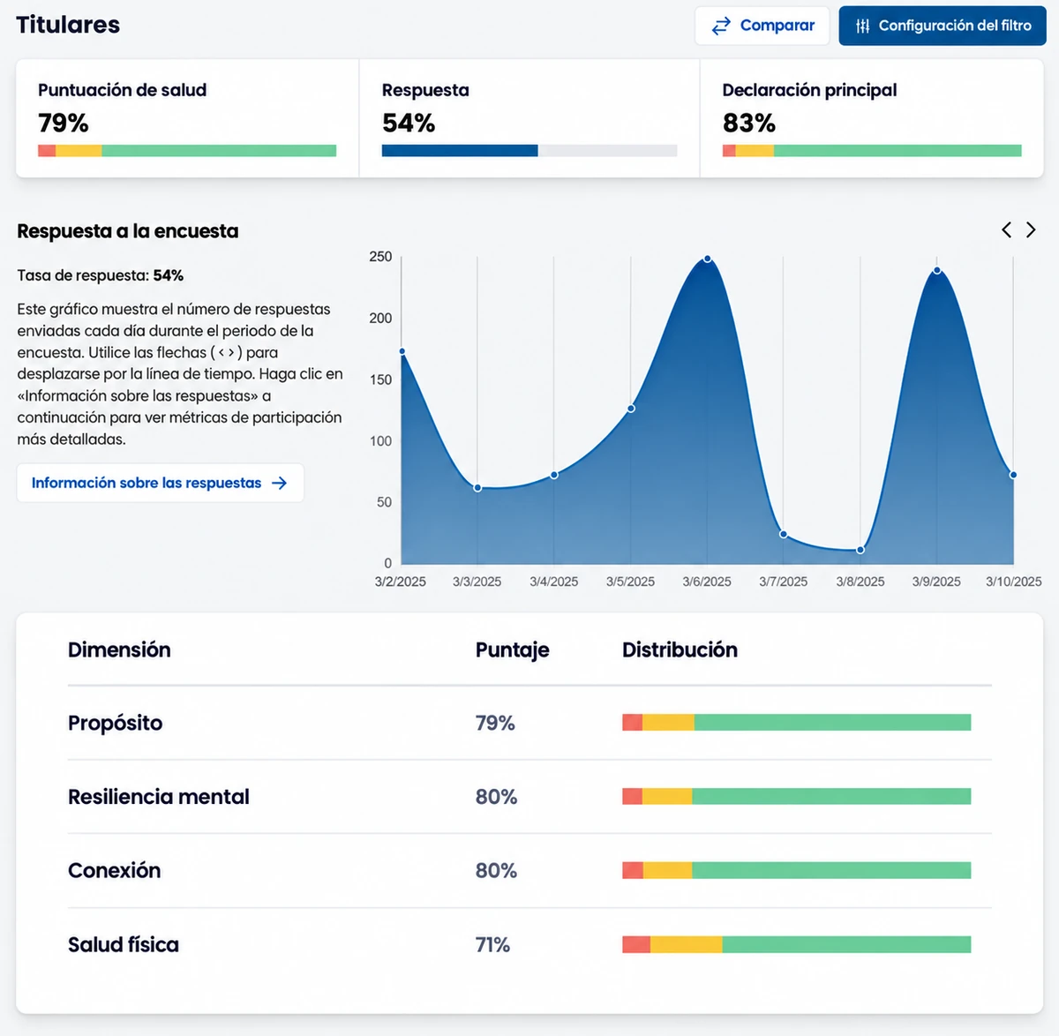Click the Respuesta blue progress bar
The height and width of the screenshot is (1036, 1059).
click(460, 151)
